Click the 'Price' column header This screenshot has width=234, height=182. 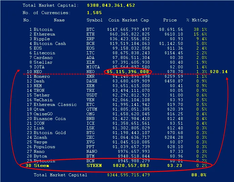170,20
